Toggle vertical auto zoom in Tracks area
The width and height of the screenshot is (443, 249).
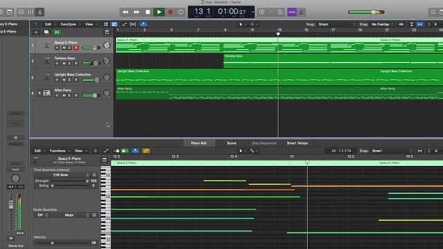[412, 24]
